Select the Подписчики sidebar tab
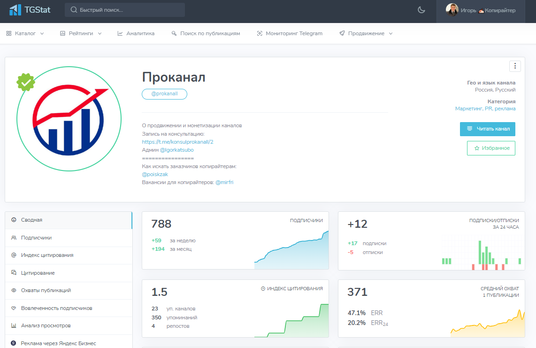 coord(69,238)
